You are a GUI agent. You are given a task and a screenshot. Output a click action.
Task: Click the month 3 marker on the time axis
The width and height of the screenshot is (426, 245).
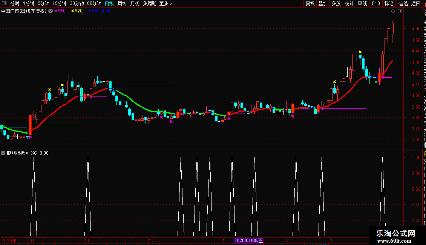pyautogui.click(x=332, y=241)
